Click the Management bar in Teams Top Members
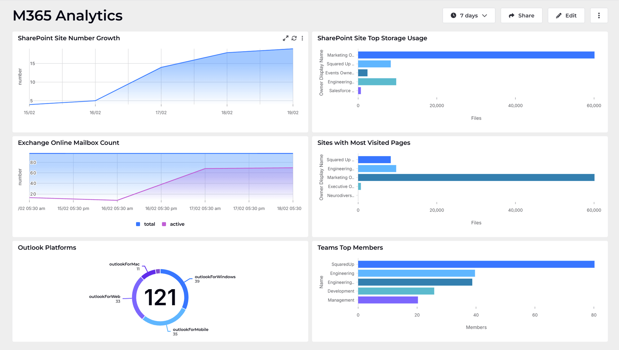This screenshot has width=619, height=350. point(388,300)
